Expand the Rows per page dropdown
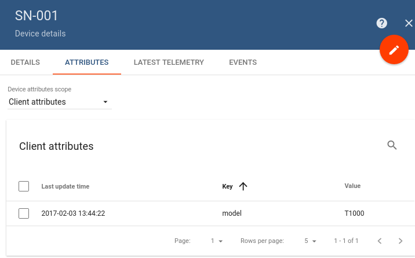This screenshot has height=258, width=415. 311,241
